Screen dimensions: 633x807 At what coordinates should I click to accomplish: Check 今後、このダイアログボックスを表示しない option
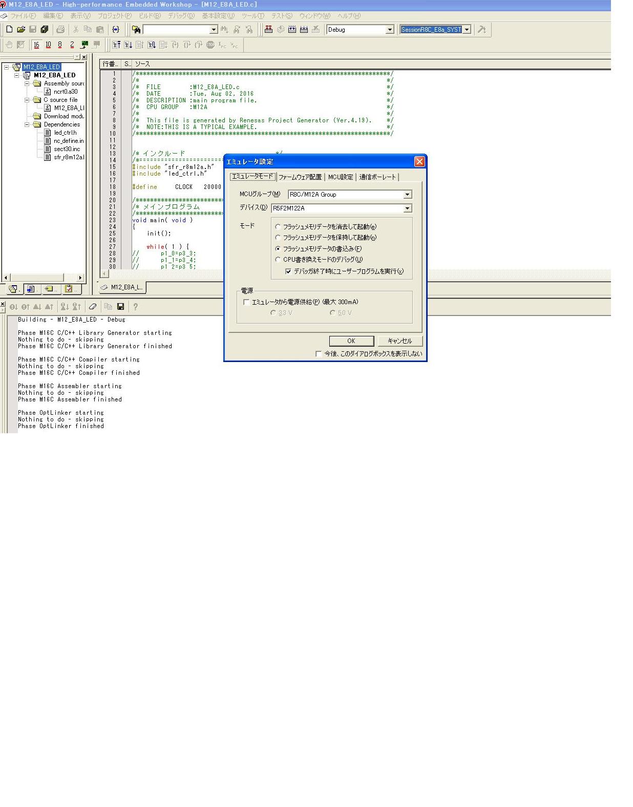pos(319,354)
